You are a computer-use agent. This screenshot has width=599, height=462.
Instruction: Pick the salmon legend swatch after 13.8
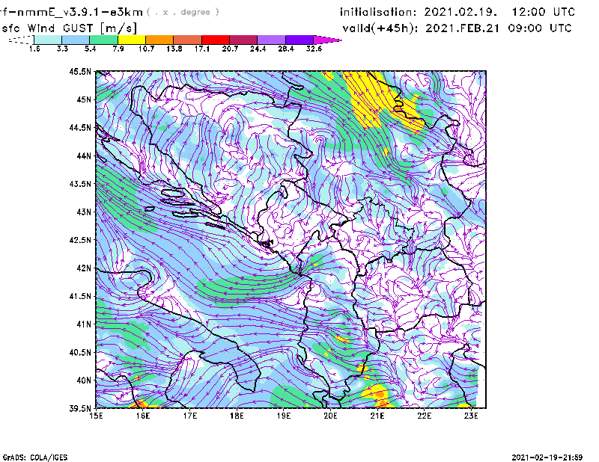click(x=188, y=40)
